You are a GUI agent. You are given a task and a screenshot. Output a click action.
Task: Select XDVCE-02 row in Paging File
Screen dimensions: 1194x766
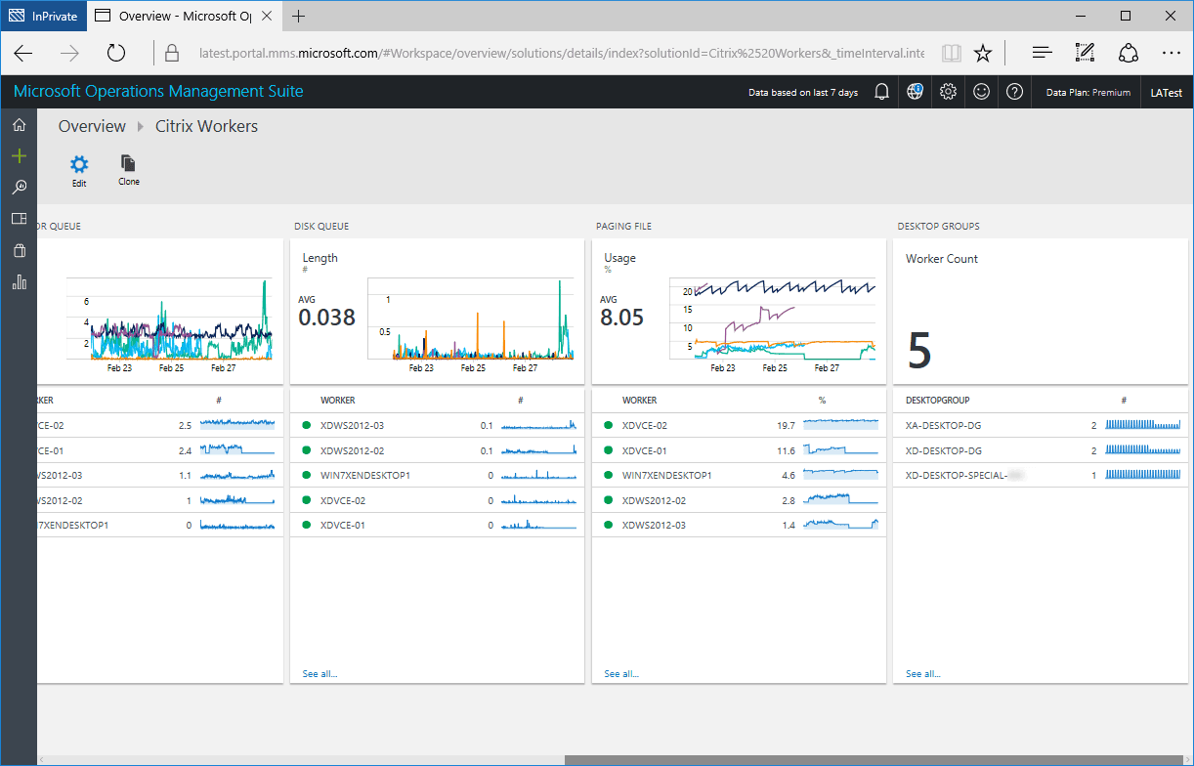click(x=739, y=426)
